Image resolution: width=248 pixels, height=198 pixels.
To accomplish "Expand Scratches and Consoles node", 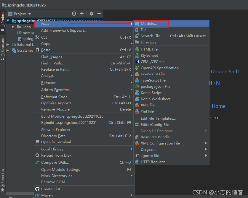I will coord(8,50).
